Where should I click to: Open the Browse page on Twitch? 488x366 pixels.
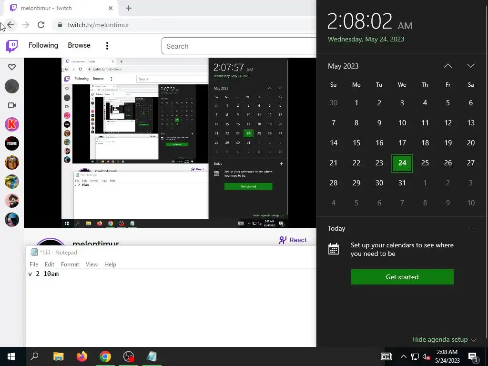point(79,45)
